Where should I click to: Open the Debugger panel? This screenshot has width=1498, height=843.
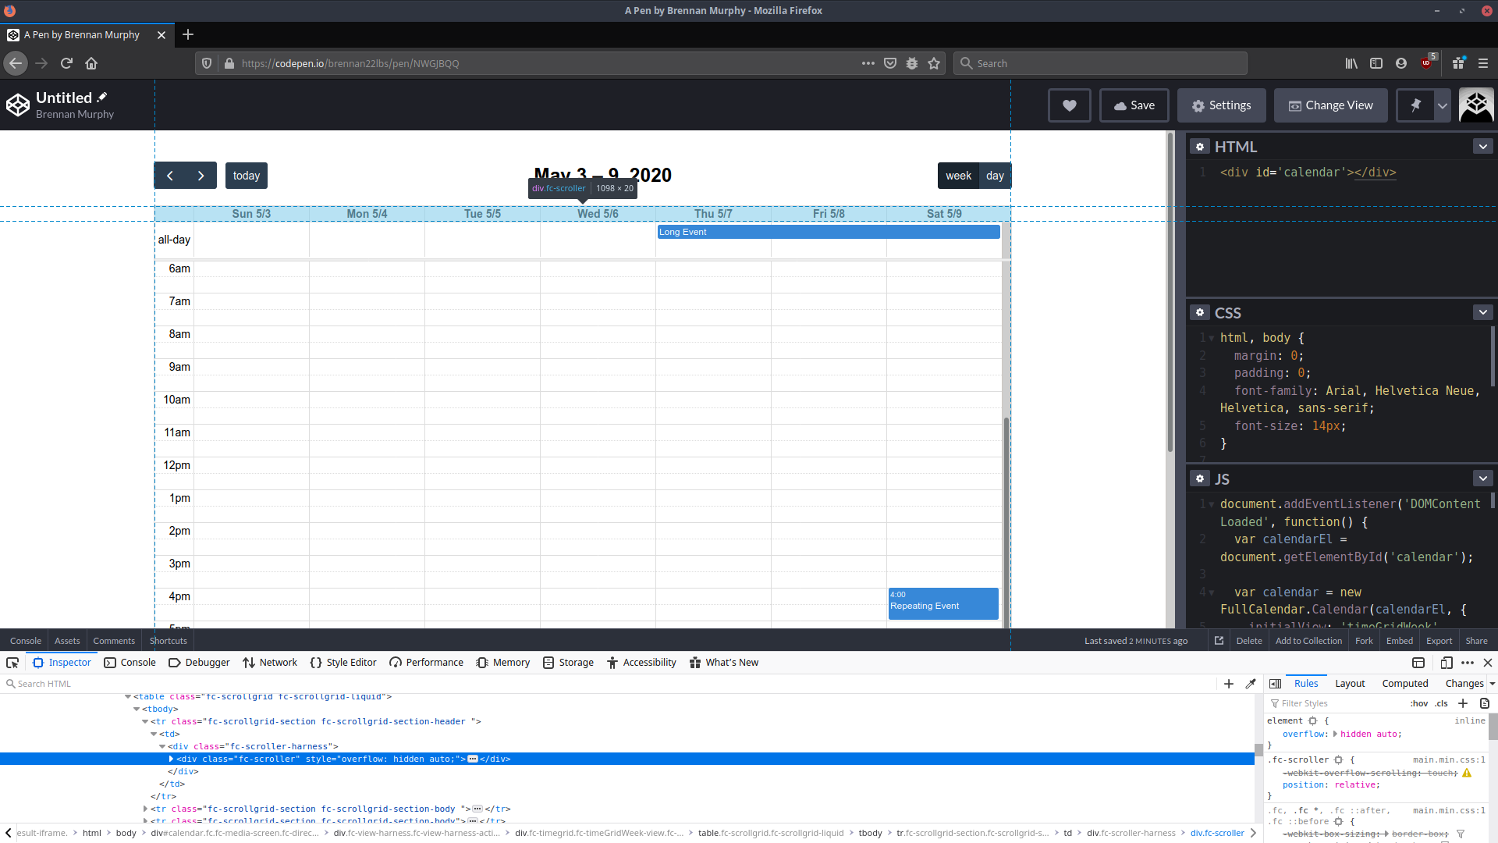(199, 662)
